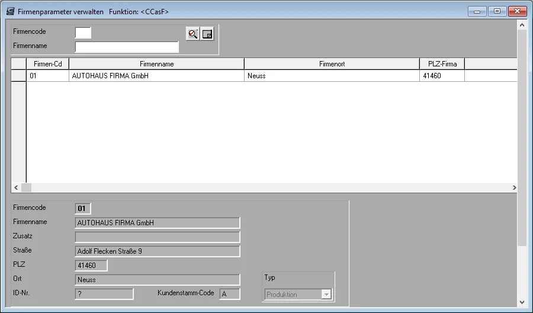Click the Kundenstamm-Code field containing A
Image resolution: width=533 pixels, height=313 pixels.
coord(230,294)
